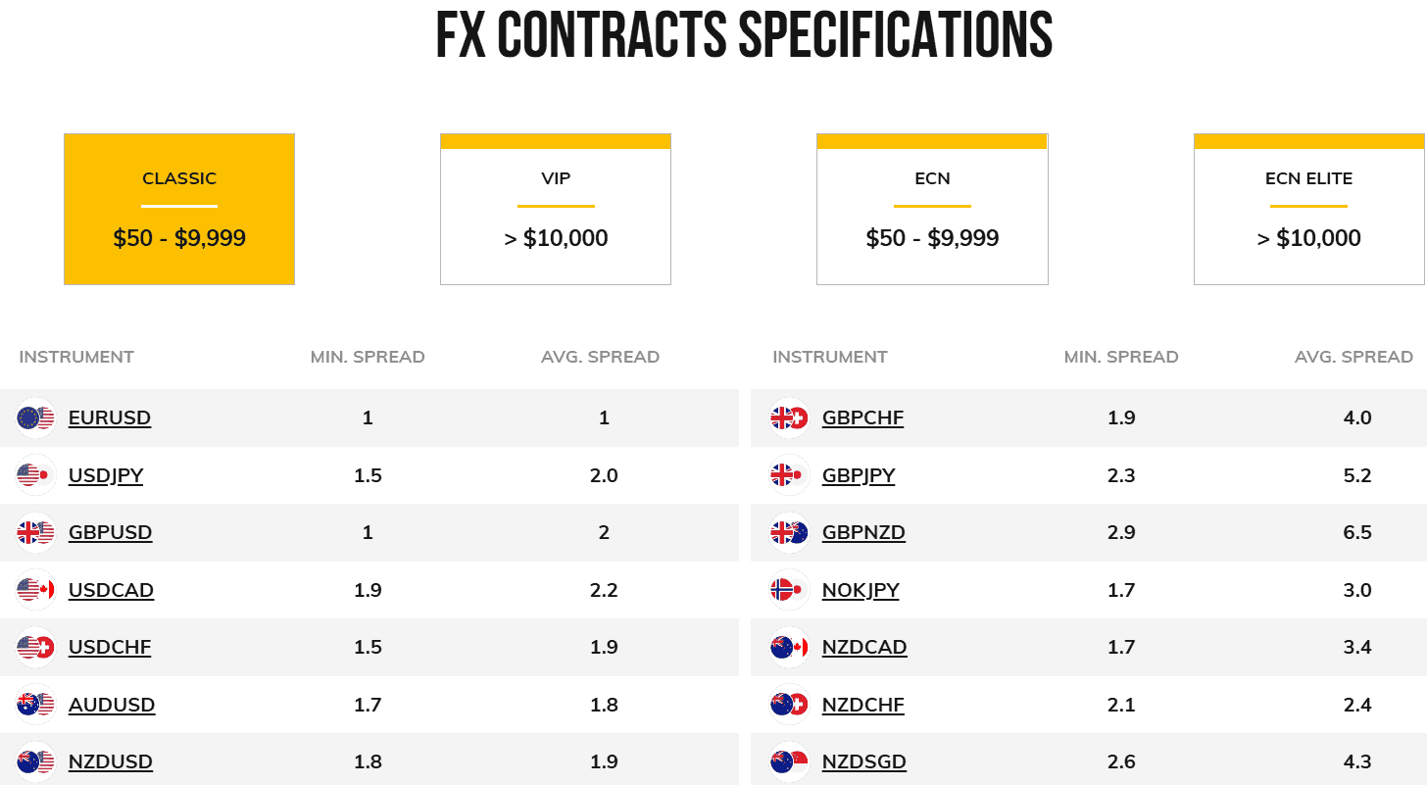Click the USDCAD flag pair icon
1427x785 pixels.
click(x=35, y=590)
